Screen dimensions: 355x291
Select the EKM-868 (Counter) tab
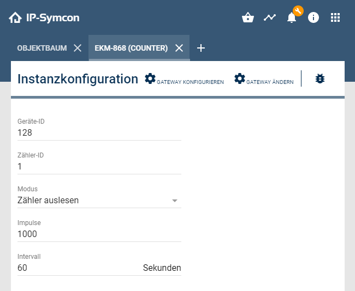click(x=131, y=48)
